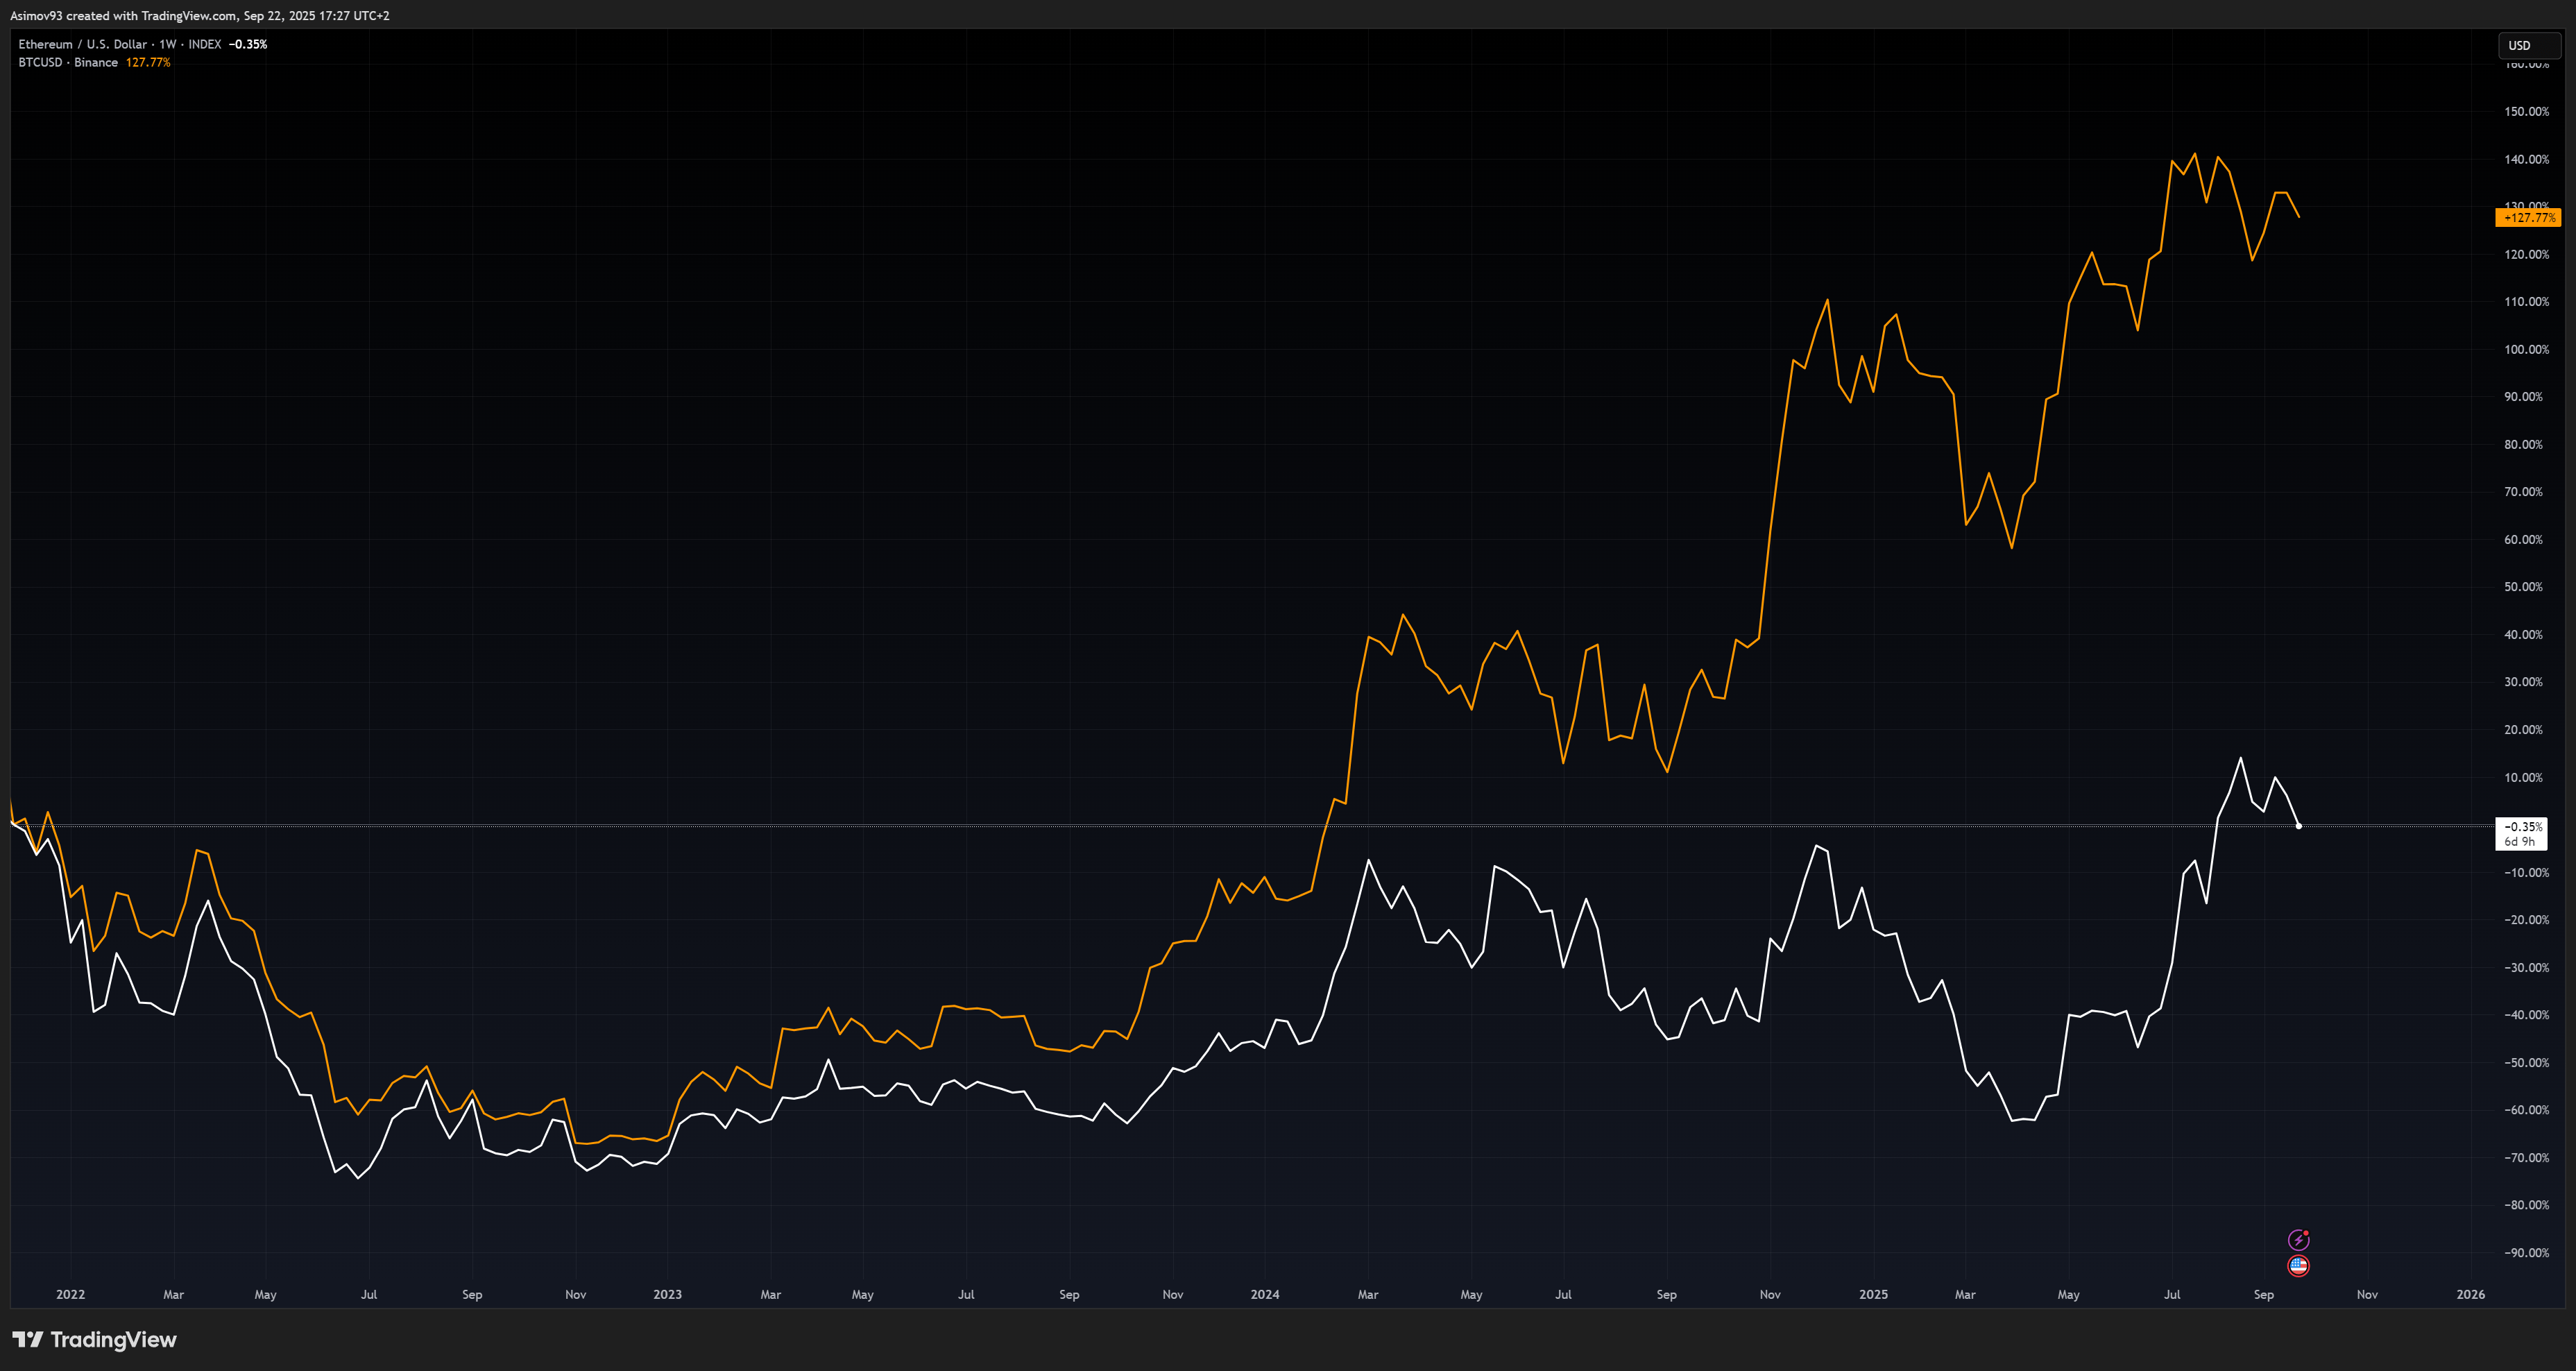Click the −50.00% price scale label
2576x1371 pixels.
click(x=2526, y=1062)
